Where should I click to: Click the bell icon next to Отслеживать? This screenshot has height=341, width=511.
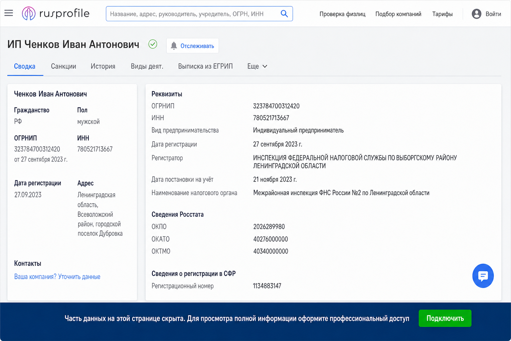174,46
